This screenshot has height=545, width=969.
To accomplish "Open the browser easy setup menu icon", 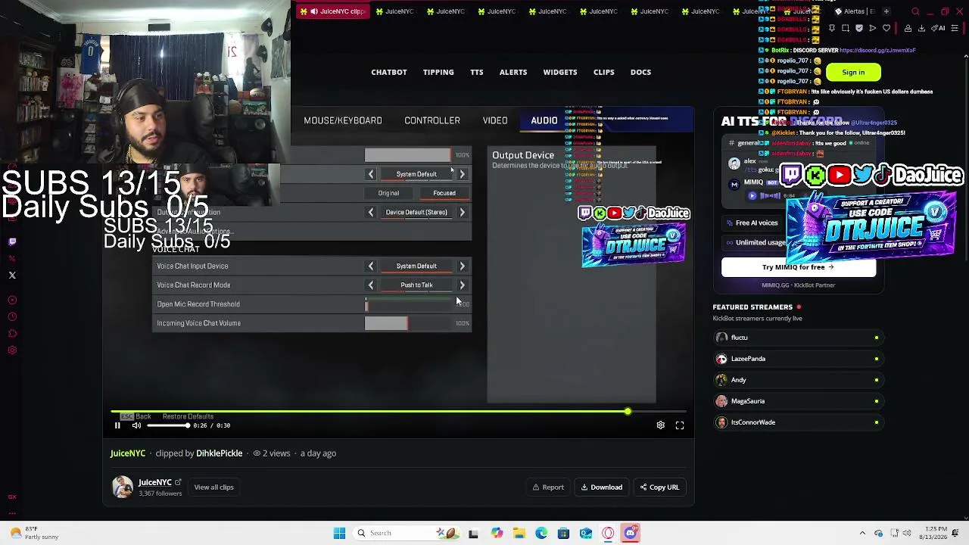I will click(955, 29).
